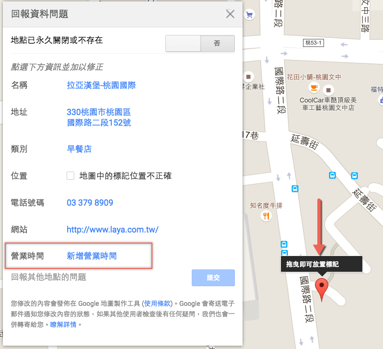The height and width of the screenshot is (349, 383).
Task: Click 名稱 field label
Action: 19,85
